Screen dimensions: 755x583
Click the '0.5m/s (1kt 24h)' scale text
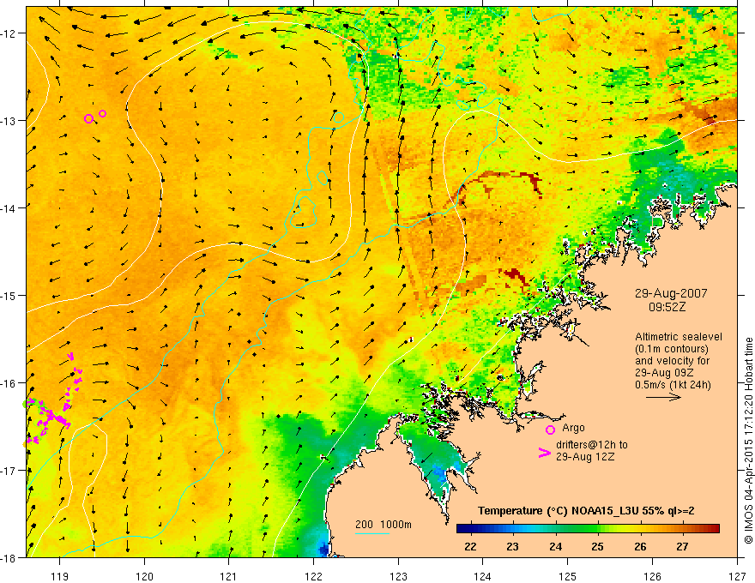(673, 385)
